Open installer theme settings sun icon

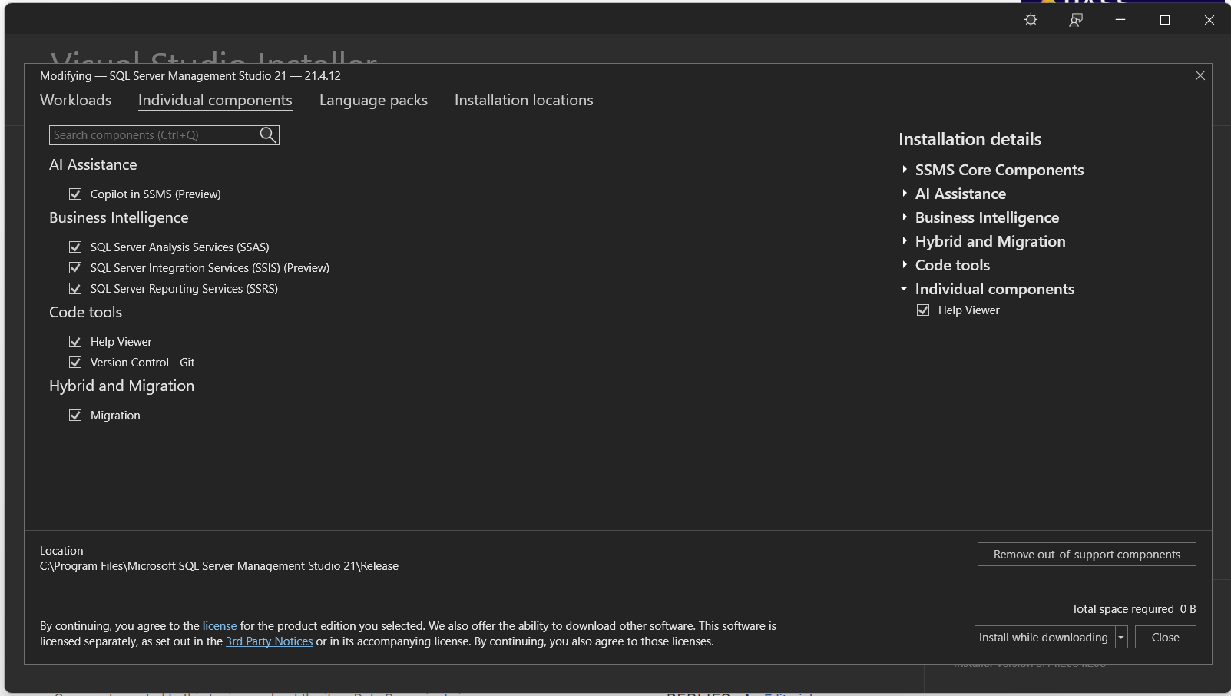(1031, 20)
